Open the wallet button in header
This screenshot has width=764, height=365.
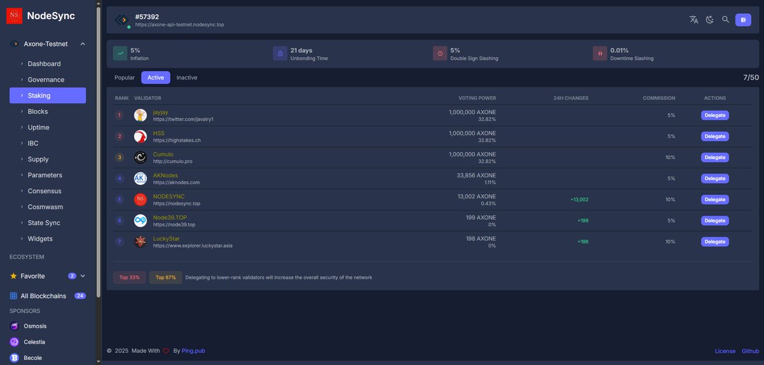[743, 20]
